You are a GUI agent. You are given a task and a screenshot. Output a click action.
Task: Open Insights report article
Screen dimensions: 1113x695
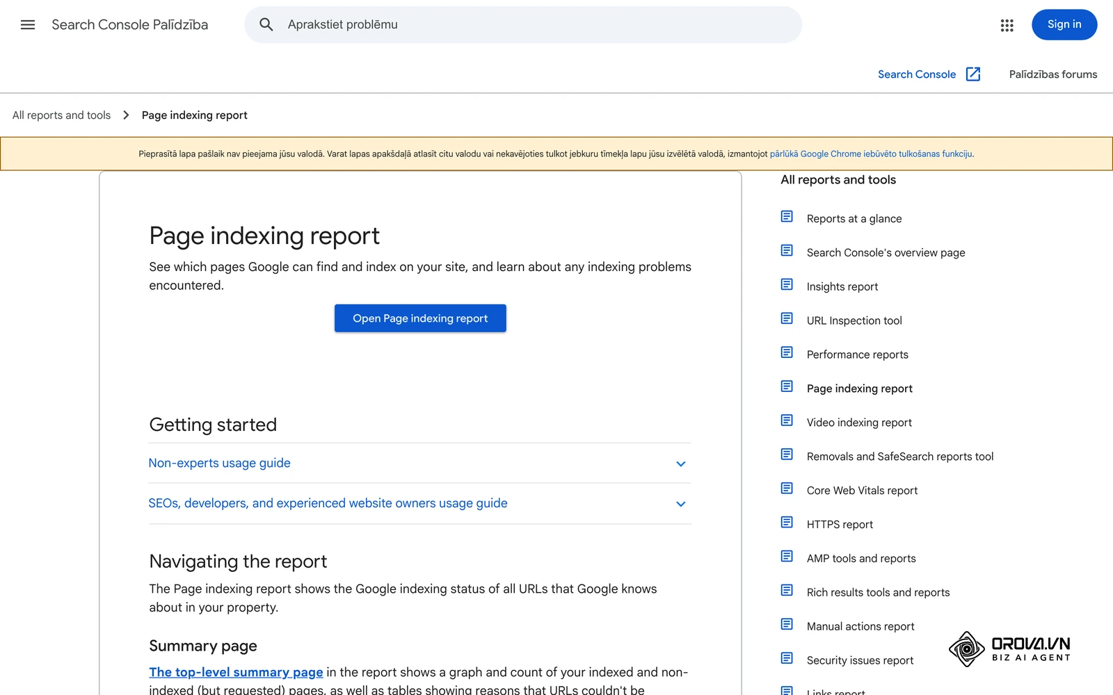click(842, 287)
